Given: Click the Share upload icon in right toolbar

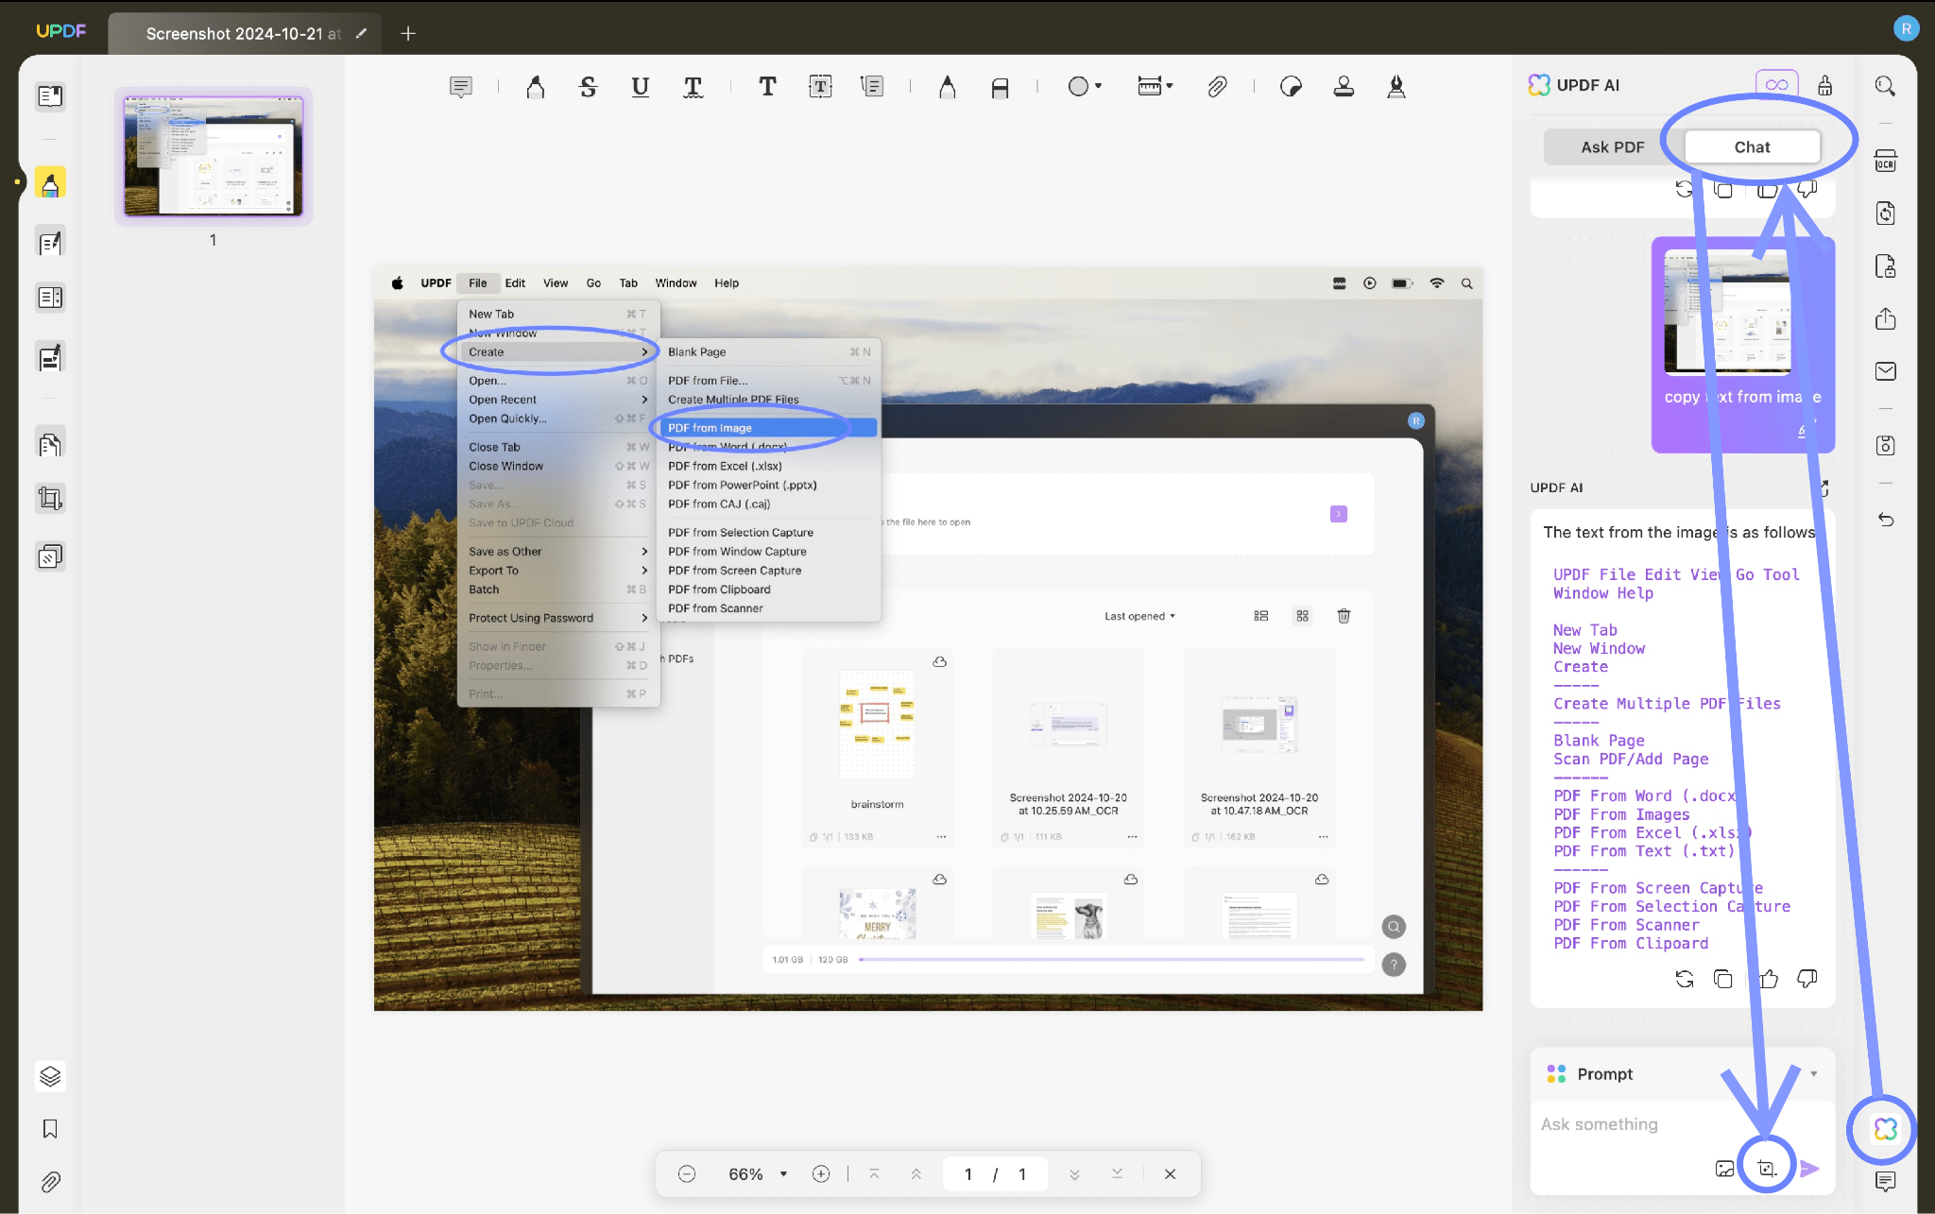Looking at the screenshot, I should 1885,318.
